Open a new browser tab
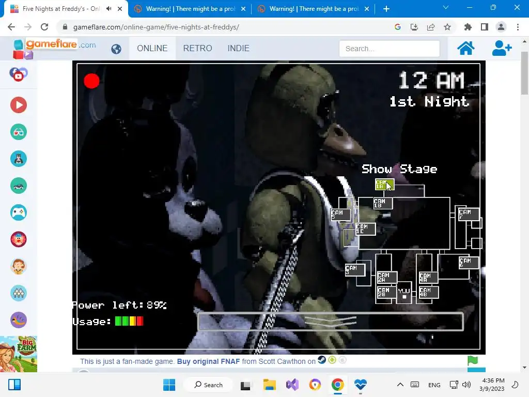This screenshot has width=529, height=397. [x=386, y=9]
